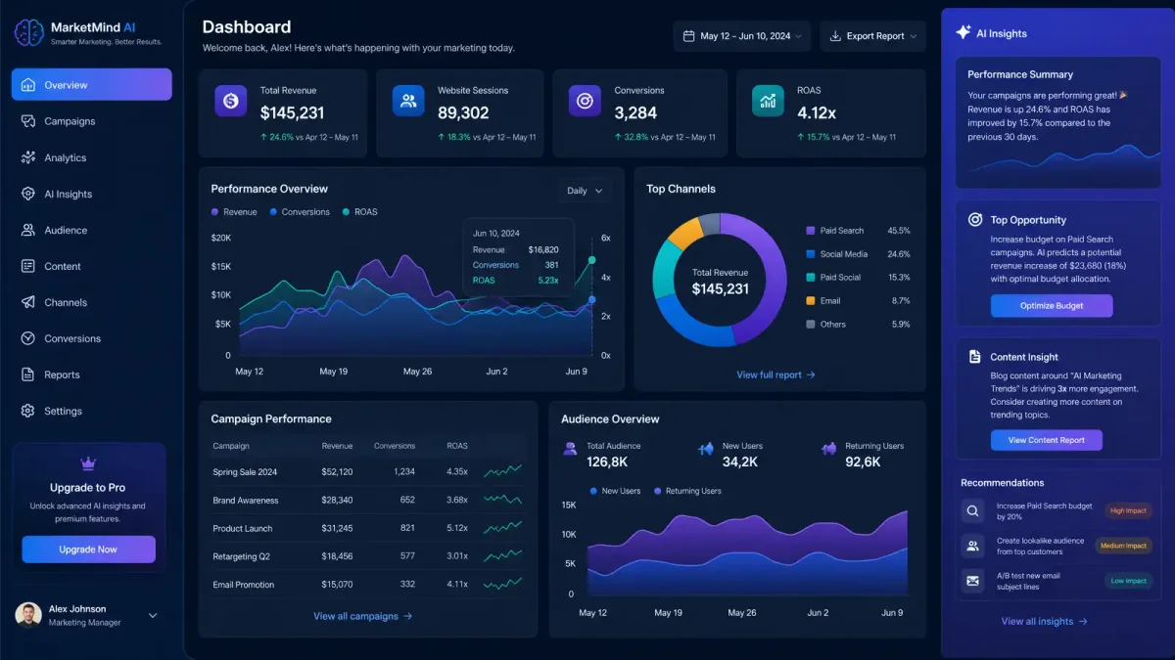Expand the Alex Johnson account menu chevron

pyautogui.click(x=153, y=615)
